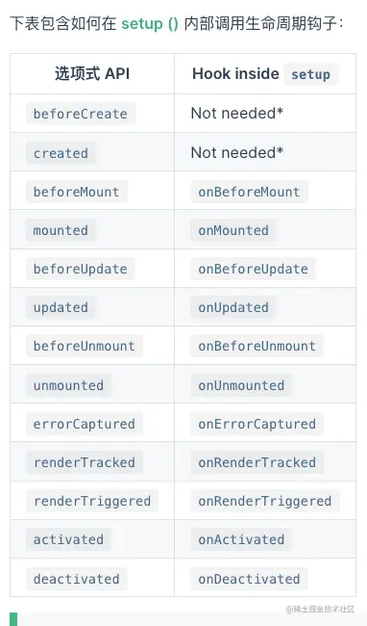
Task: Click the onUpdated hook tag
Action: coord(233,307)
